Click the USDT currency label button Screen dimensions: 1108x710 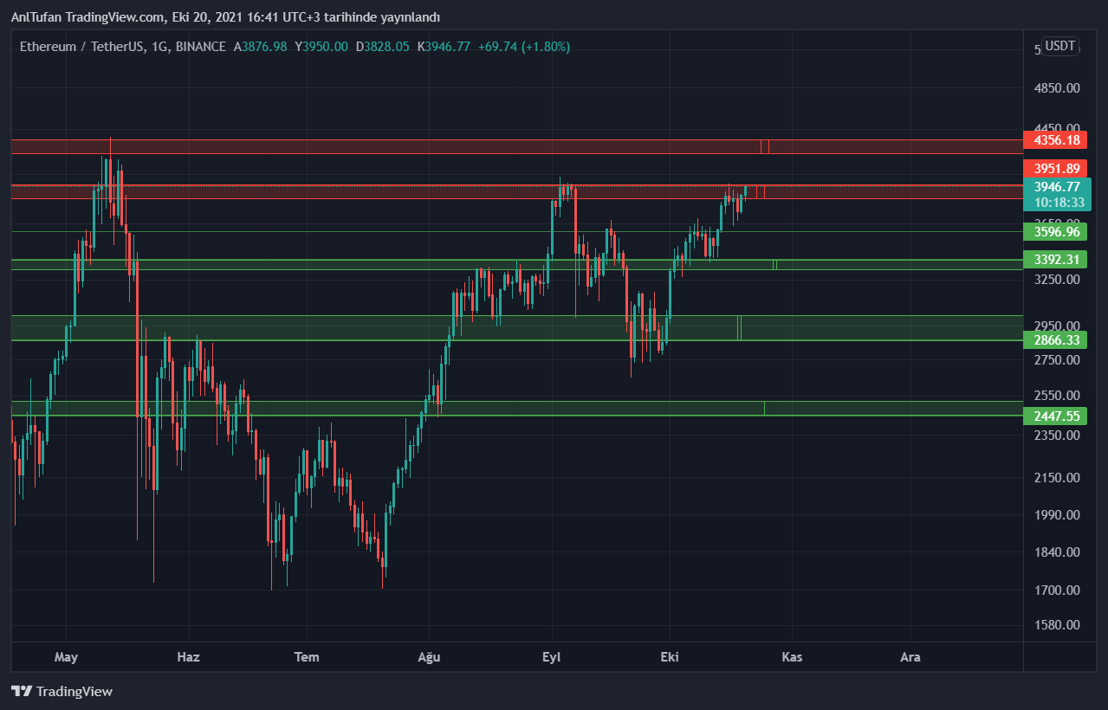(1060, 47)
